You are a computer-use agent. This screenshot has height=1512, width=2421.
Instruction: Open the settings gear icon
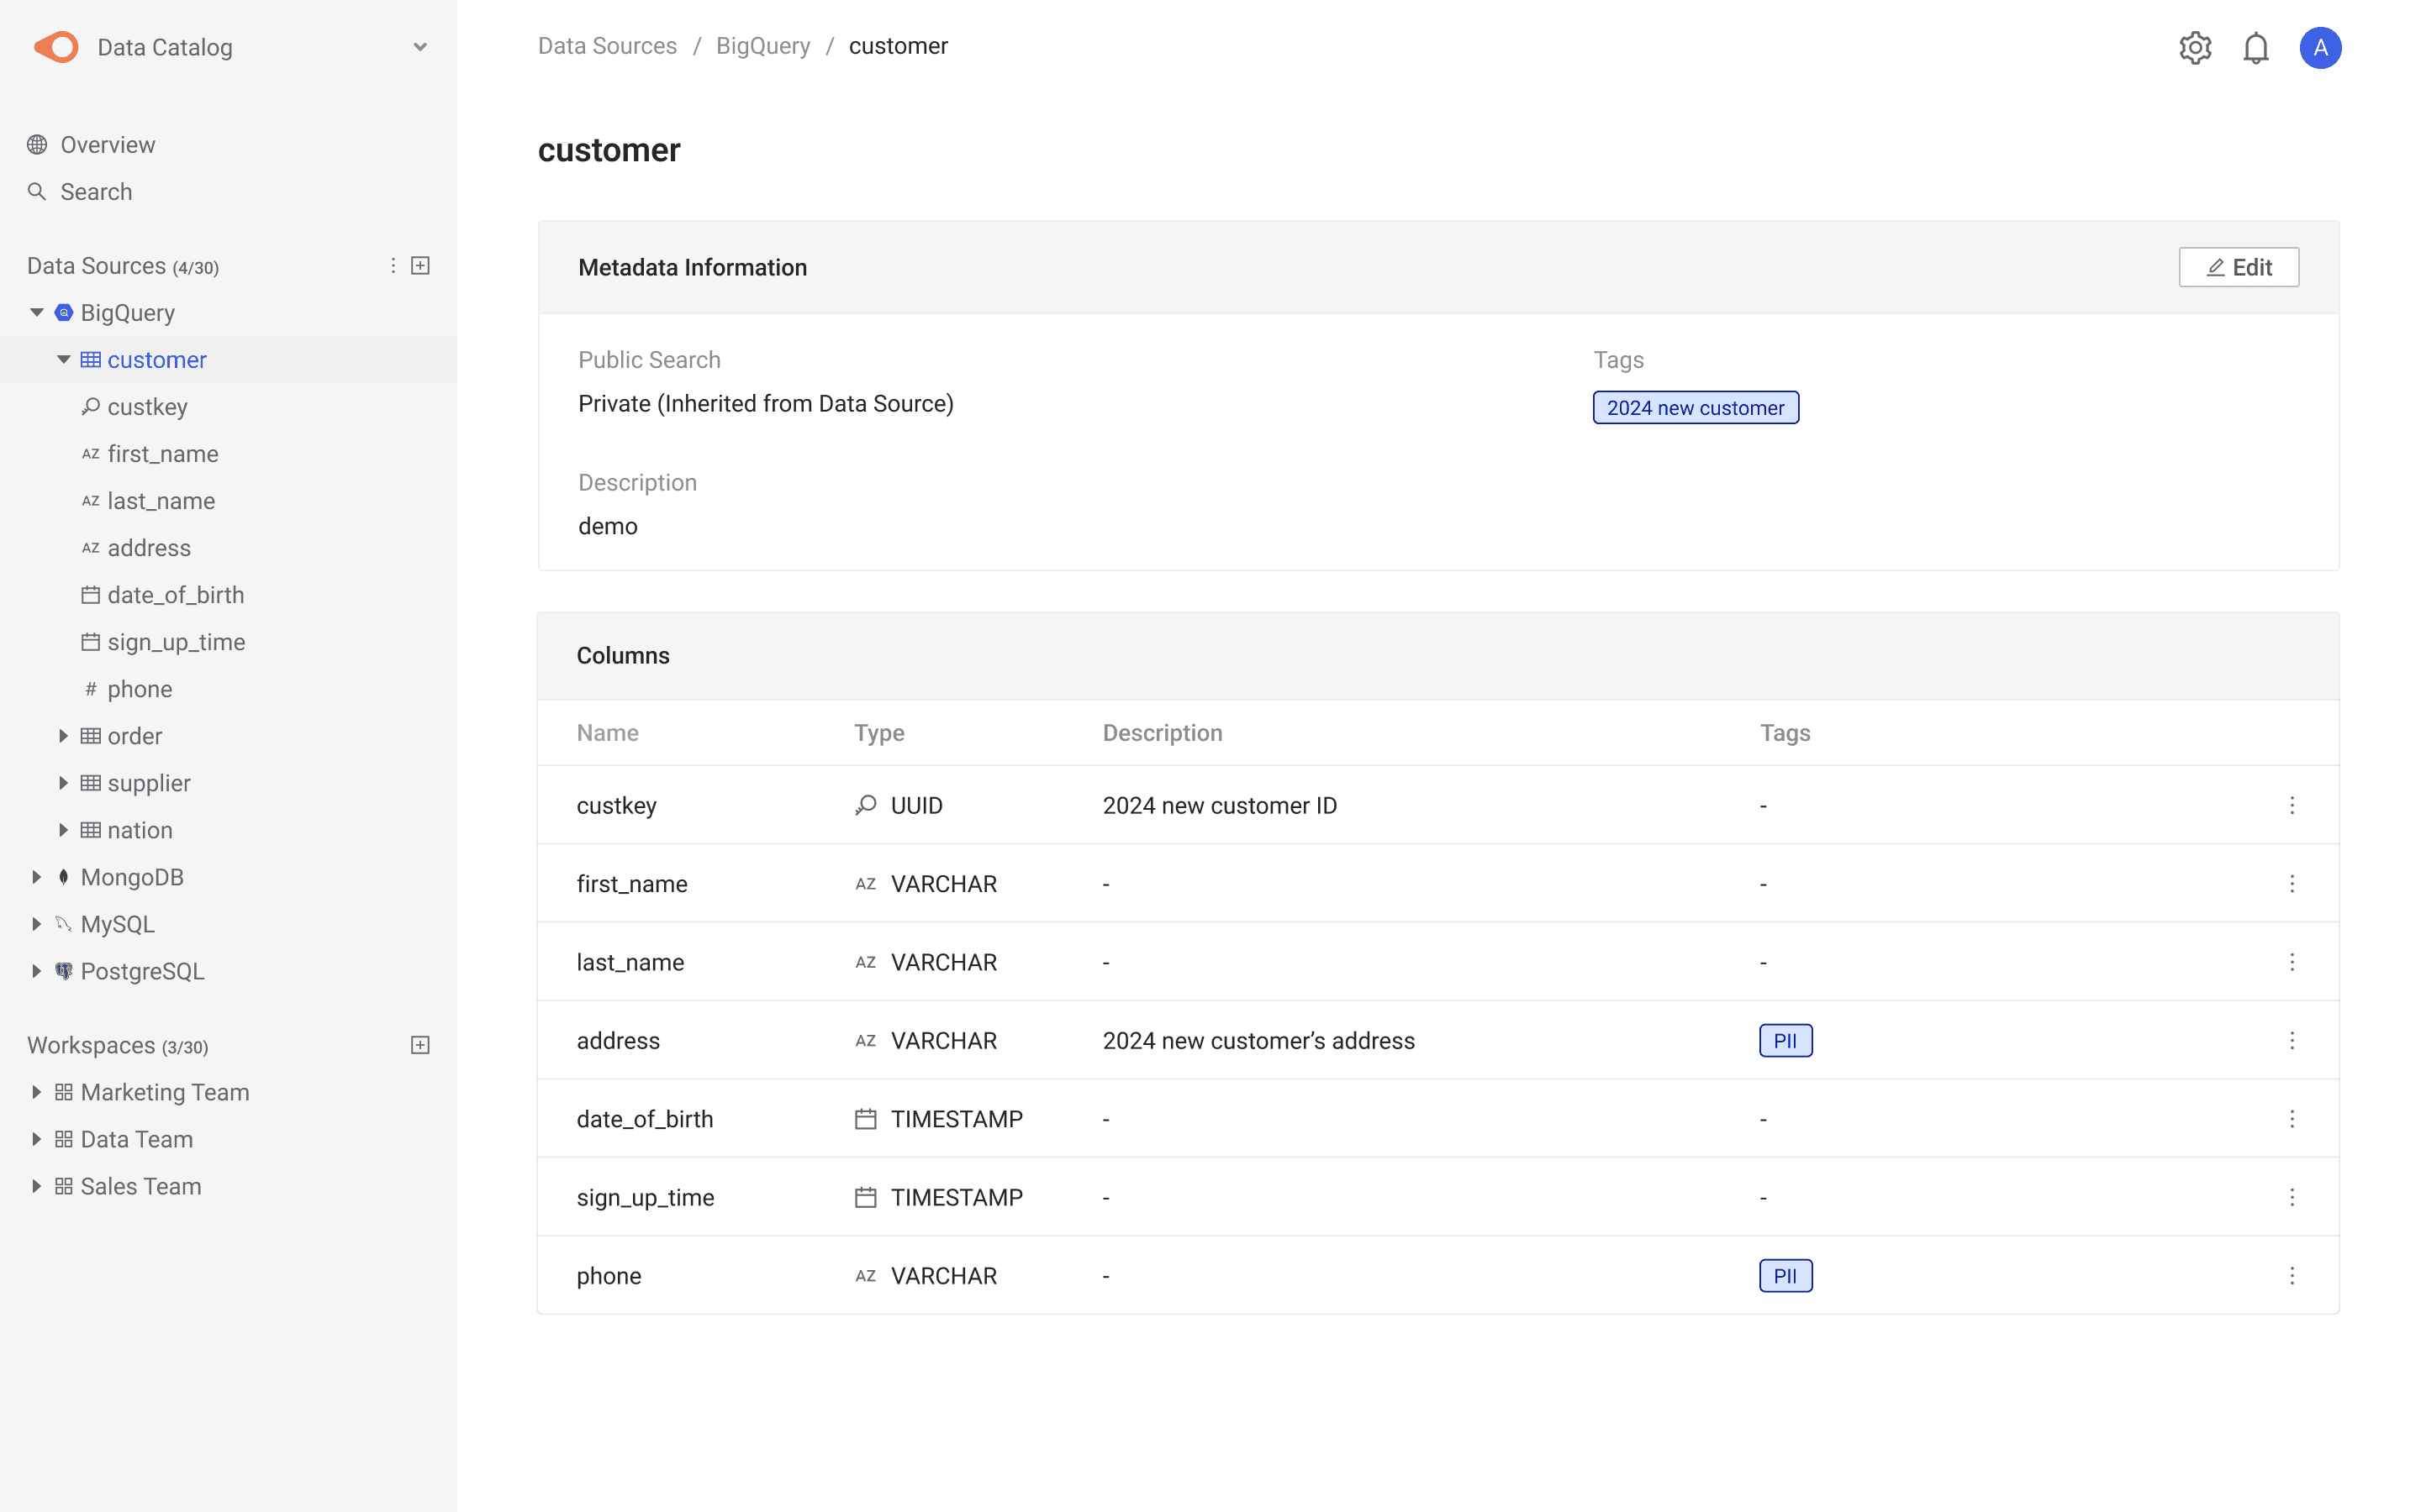(2195, 47)
